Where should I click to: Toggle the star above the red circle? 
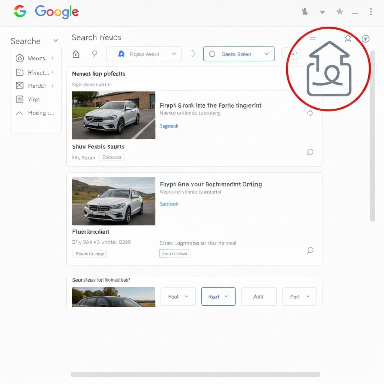(x=348, y=37)
